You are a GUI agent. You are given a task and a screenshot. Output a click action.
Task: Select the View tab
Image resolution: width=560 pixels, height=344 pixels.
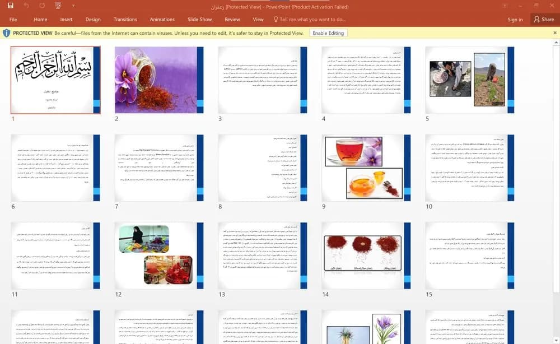tap(258, 19)
